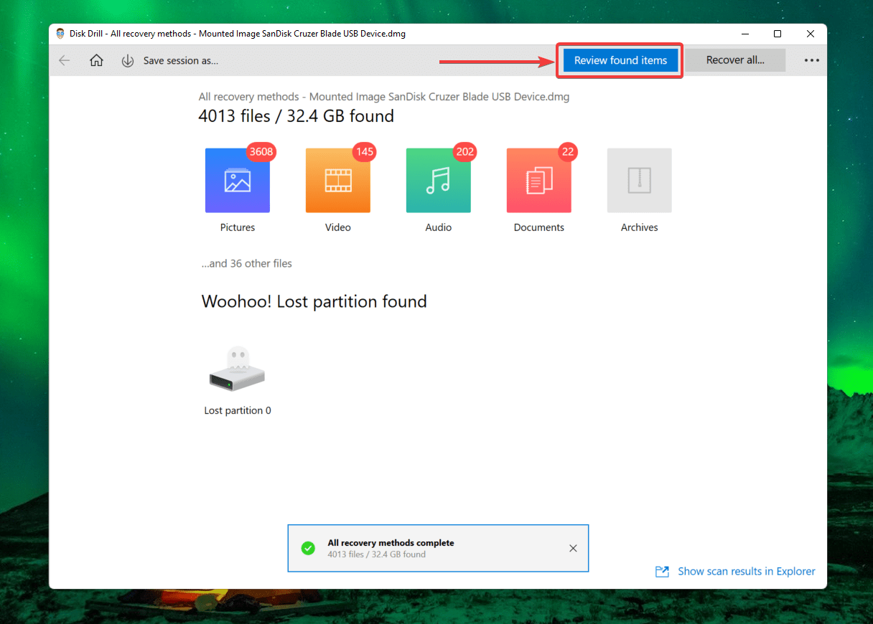Click the Disk Drill app icon in title bar
The image size is (873, 624).
click(x=60, y=34)
